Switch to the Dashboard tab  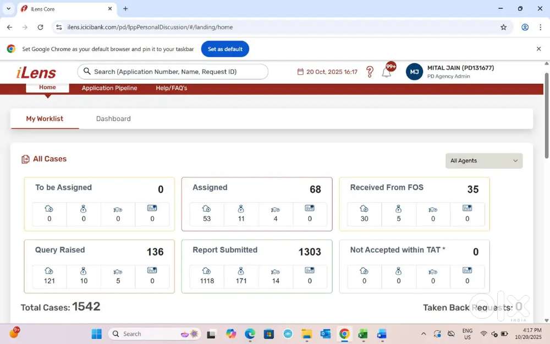click(113, 119)
